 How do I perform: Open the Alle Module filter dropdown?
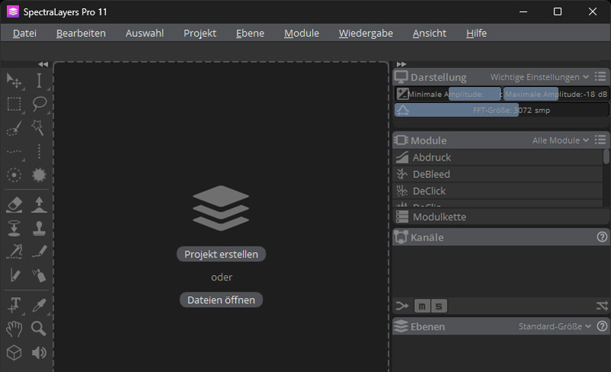pyautogui.click(x=561, y=141)
